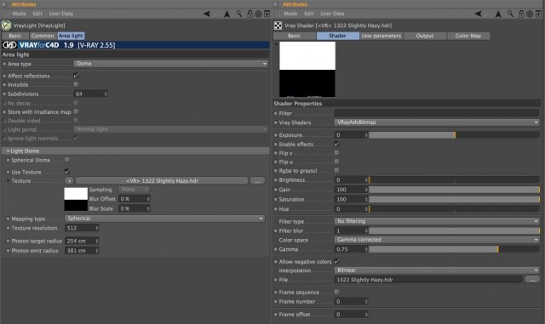The image size is (545, 324).
Task: Expand Texture row disclosure arrow
Action: 8,180
